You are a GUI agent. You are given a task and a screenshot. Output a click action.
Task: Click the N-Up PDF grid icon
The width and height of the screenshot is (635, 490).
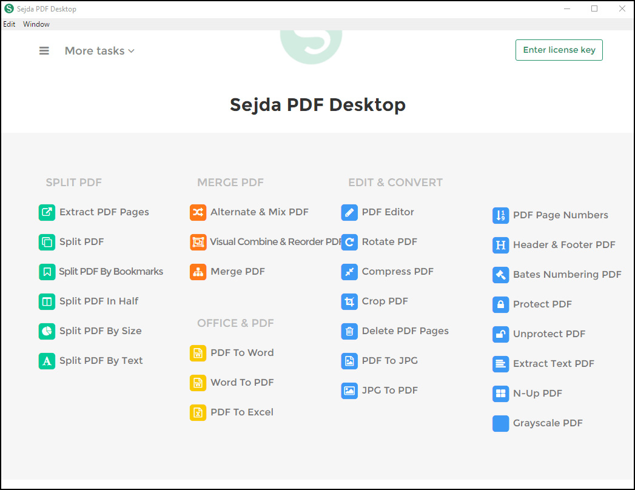click(500, 394)
